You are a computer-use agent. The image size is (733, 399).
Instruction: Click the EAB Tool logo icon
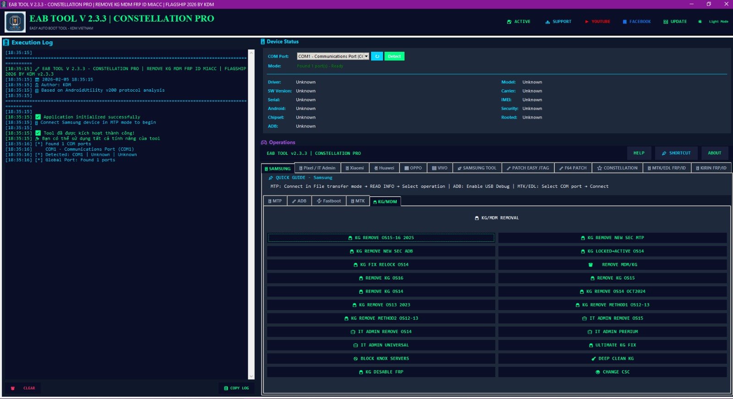[15, 22]
